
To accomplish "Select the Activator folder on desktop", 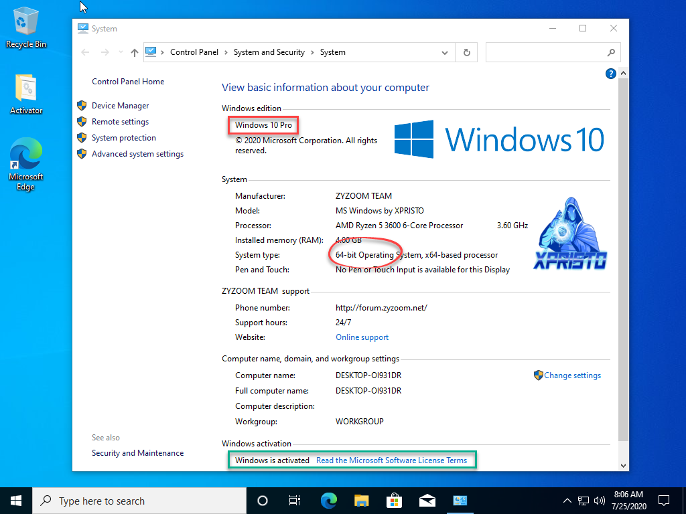I will pyautogui.click(x=26, y=94).
